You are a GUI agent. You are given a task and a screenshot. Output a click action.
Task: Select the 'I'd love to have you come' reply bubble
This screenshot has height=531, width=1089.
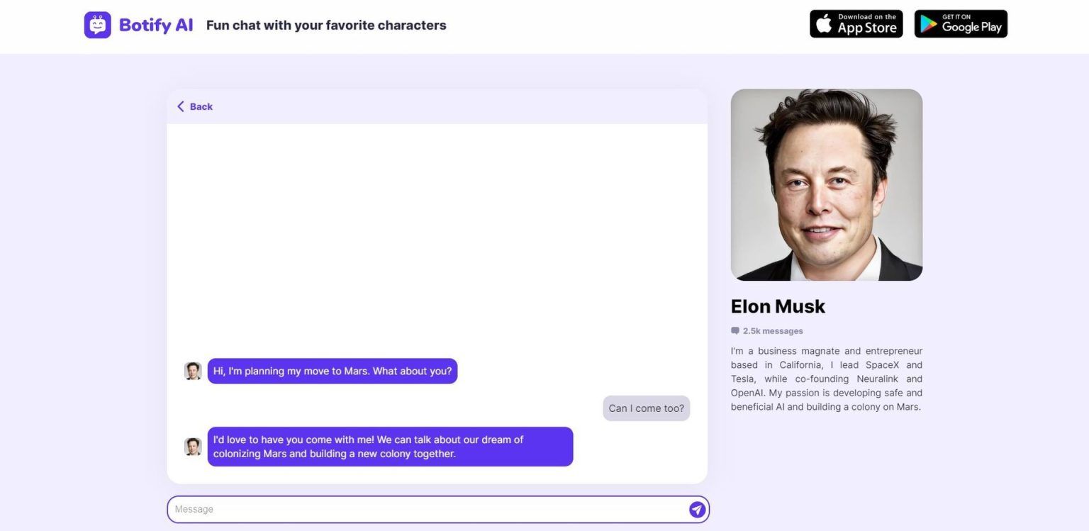coord(390,447)
